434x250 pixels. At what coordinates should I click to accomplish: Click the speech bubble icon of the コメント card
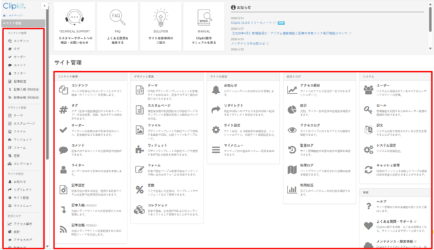[x=63, y=150]
